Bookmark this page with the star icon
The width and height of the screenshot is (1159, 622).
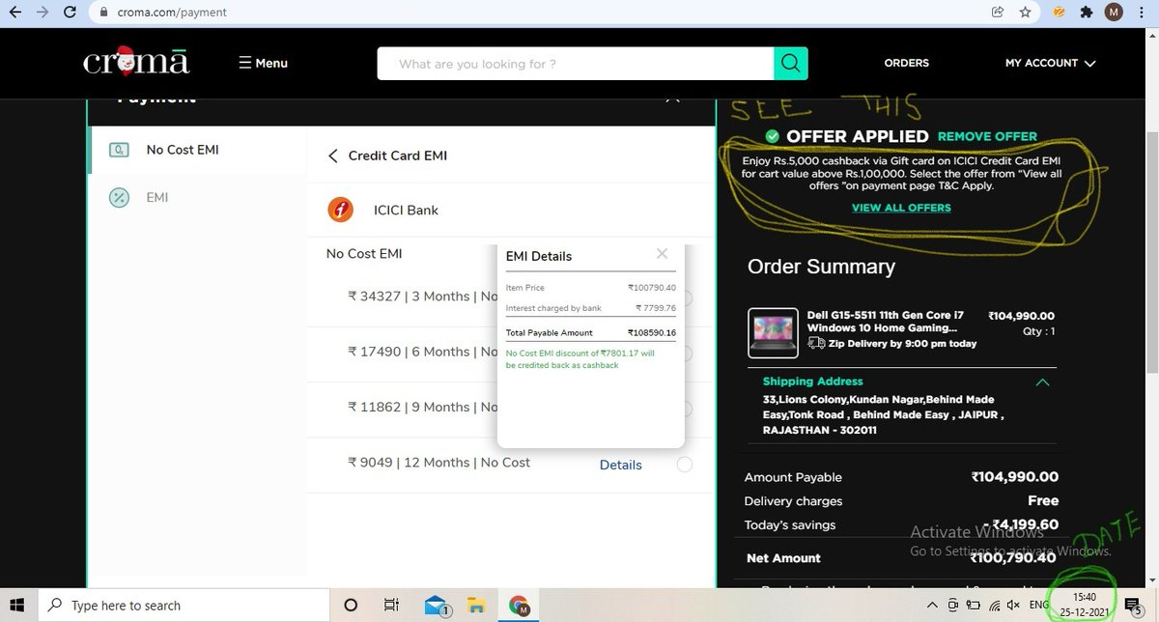pos(1026,13)
